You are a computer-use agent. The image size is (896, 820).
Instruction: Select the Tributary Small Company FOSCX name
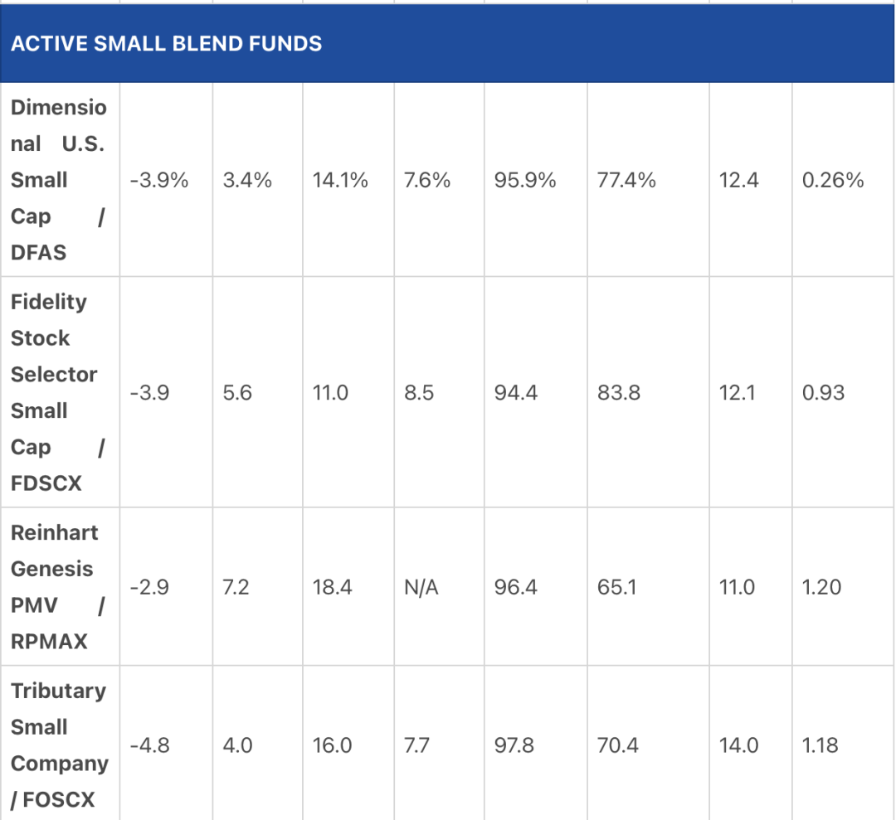[60, 745]
